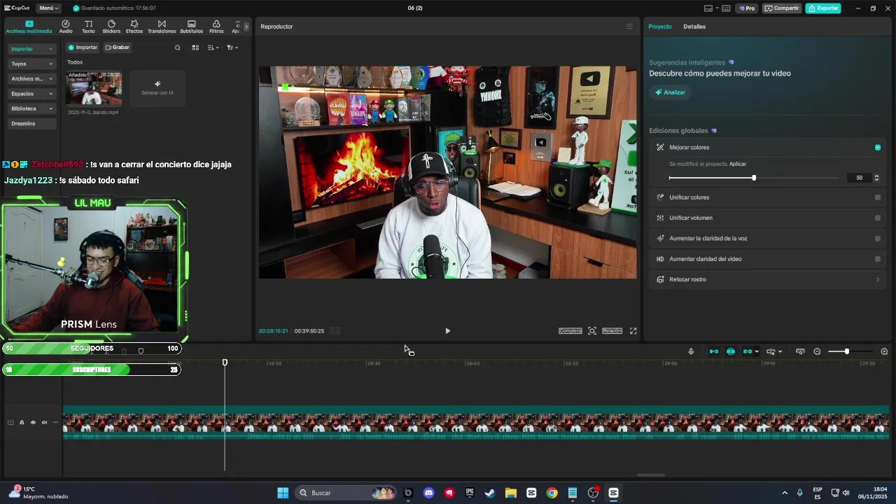Open the Reproductor panel options menu
This screenshot has width=896, height=504.
(x=629, y=27)
